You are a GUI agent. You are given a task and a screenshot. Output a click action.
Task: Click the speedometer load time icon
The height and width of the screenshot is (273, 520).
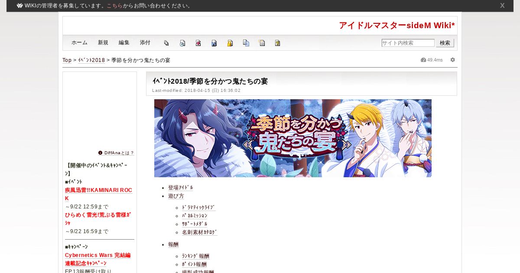point(423,60)
